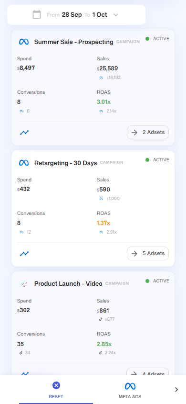This screenshot has width=186, height=404.
Task: Click the Meta icon beside 12 conversions
Action: coord(21,232)
